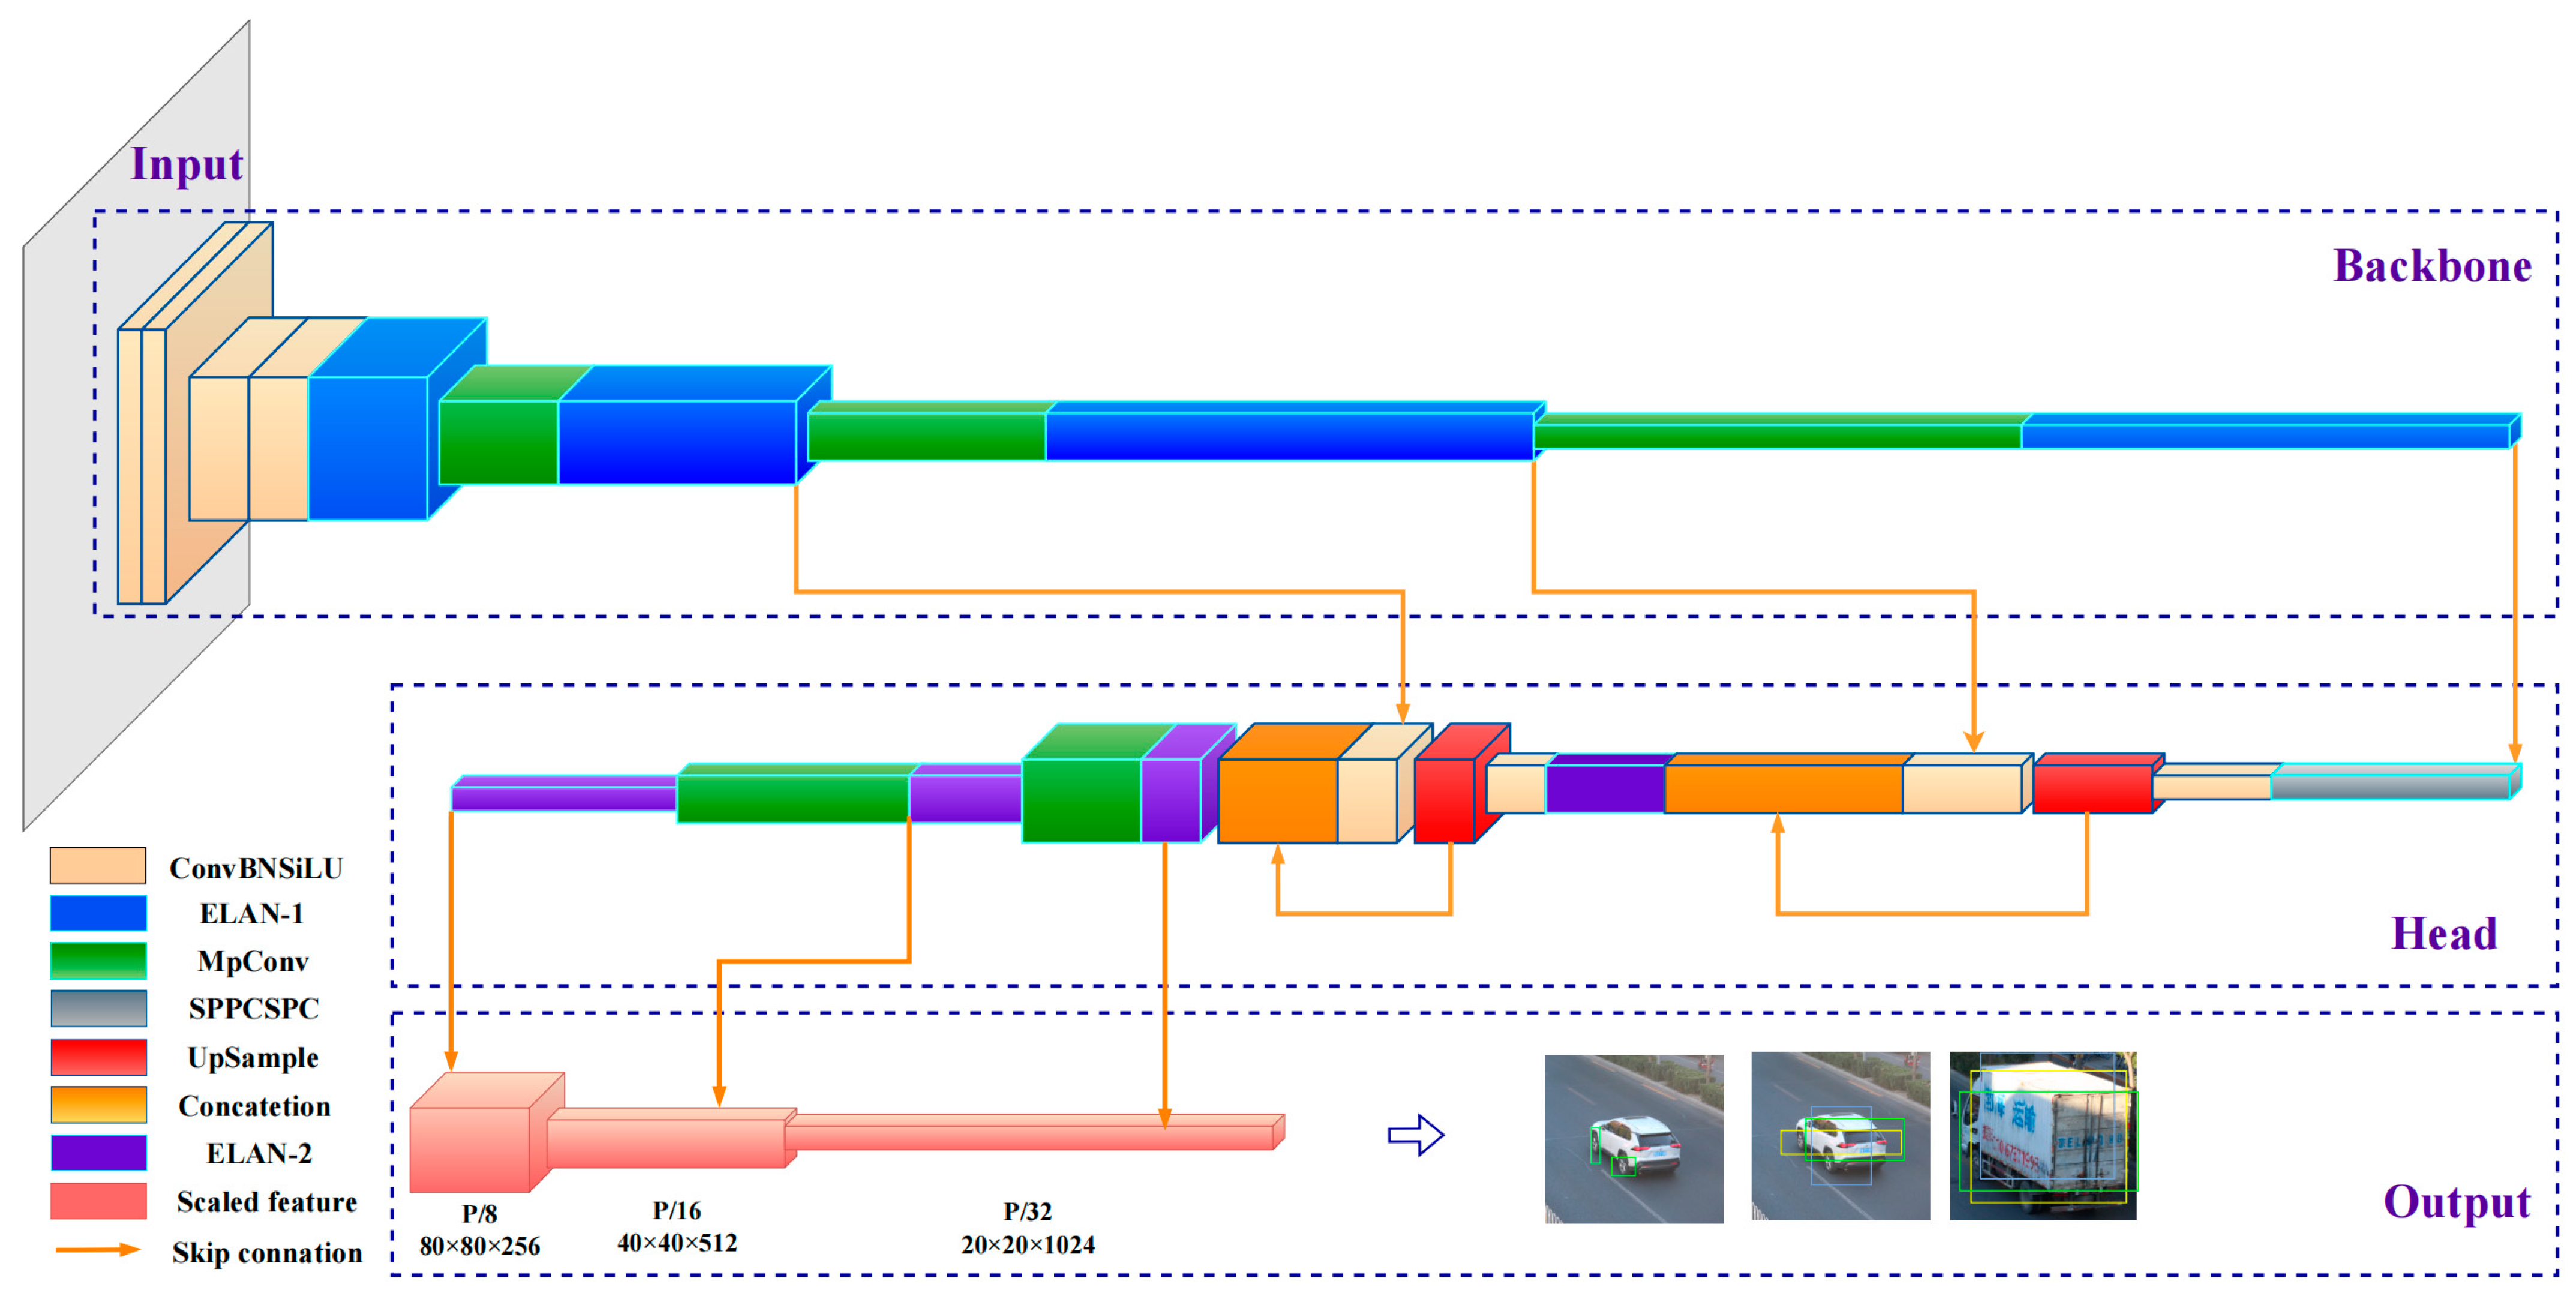
Task: Click the pink Scaled feature legend swatch
Action: [x=98, y=1201]
